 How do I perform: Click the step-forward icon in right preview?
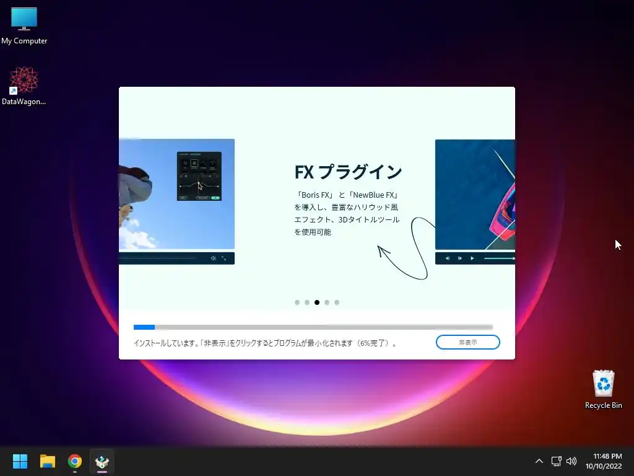tap(460, 258)
